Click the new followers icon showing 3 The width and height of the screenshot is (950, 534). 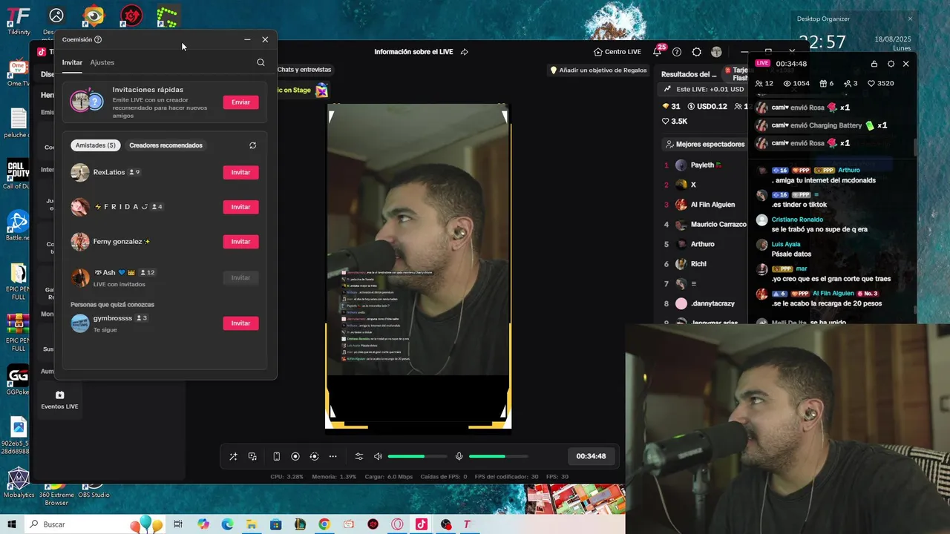tap(851, 83)
